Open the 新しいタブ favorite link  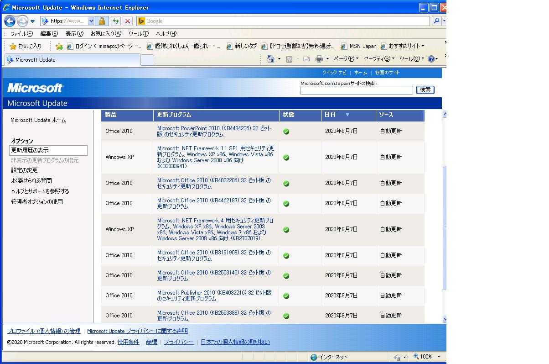(x=242, y=46)
